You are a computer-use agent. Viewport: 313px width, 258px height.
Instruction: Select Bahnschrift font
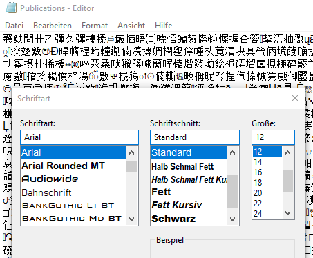pyautogui.click(x=73, y=192)
